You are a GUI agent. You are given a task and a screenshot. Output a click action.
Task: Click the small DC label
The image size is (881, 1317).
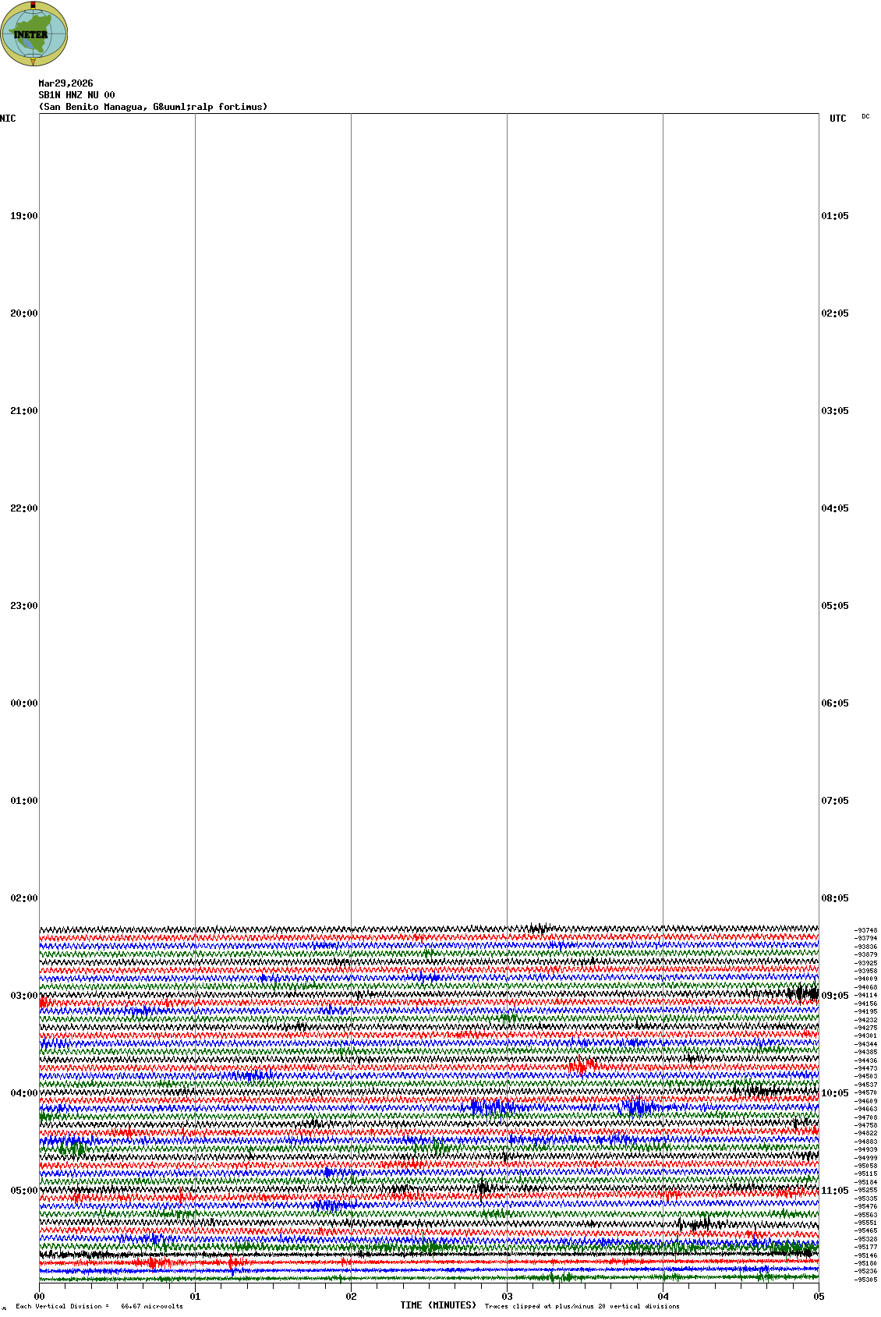pyautogui.click(x=865, y=117)
